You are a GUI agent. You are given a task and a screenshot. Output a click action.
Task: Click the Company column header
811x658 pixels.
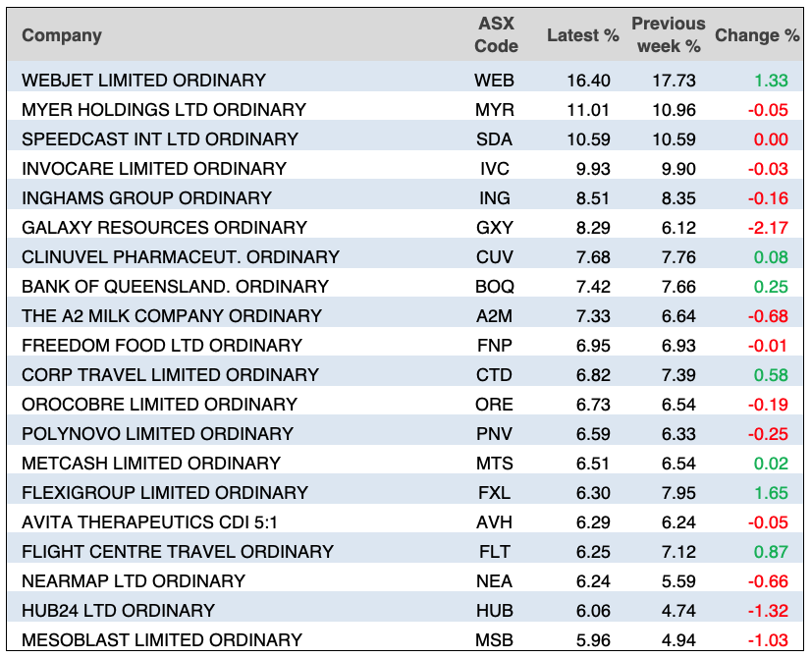coord(62,35)
